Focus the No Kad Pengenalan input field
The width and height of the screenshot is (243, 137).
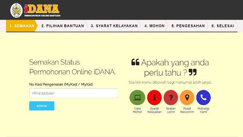(74, 93)
